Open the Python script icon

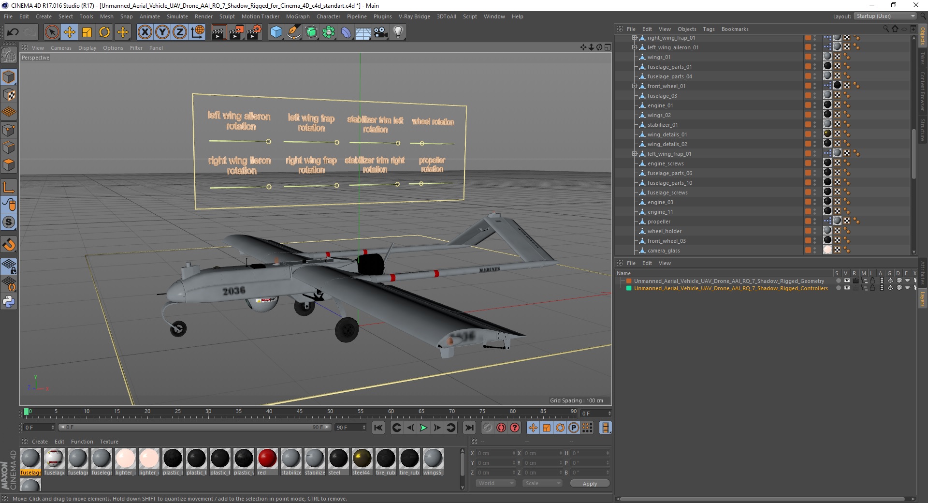pyautogui.click(x=9, y=302)
